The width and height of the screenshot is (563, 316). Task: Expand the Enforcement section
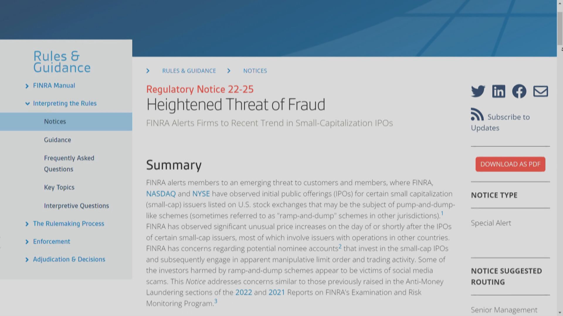pyautogui.click(x=27, y=242)
